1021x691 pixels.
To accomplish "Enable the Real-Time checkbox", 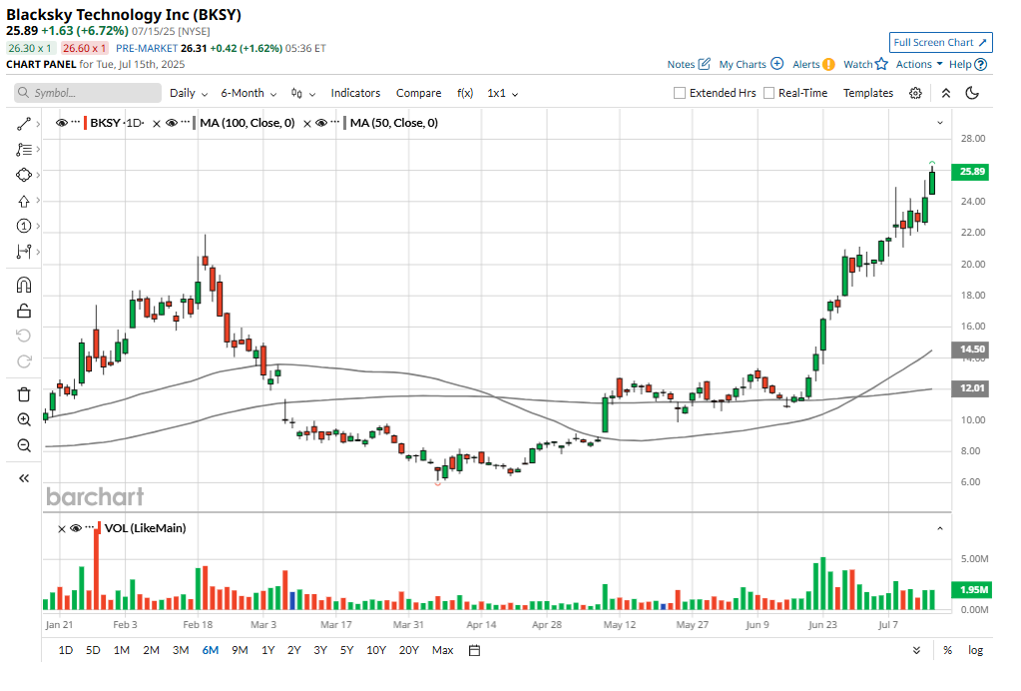I will pyautogui.click(x=769, y=93).
